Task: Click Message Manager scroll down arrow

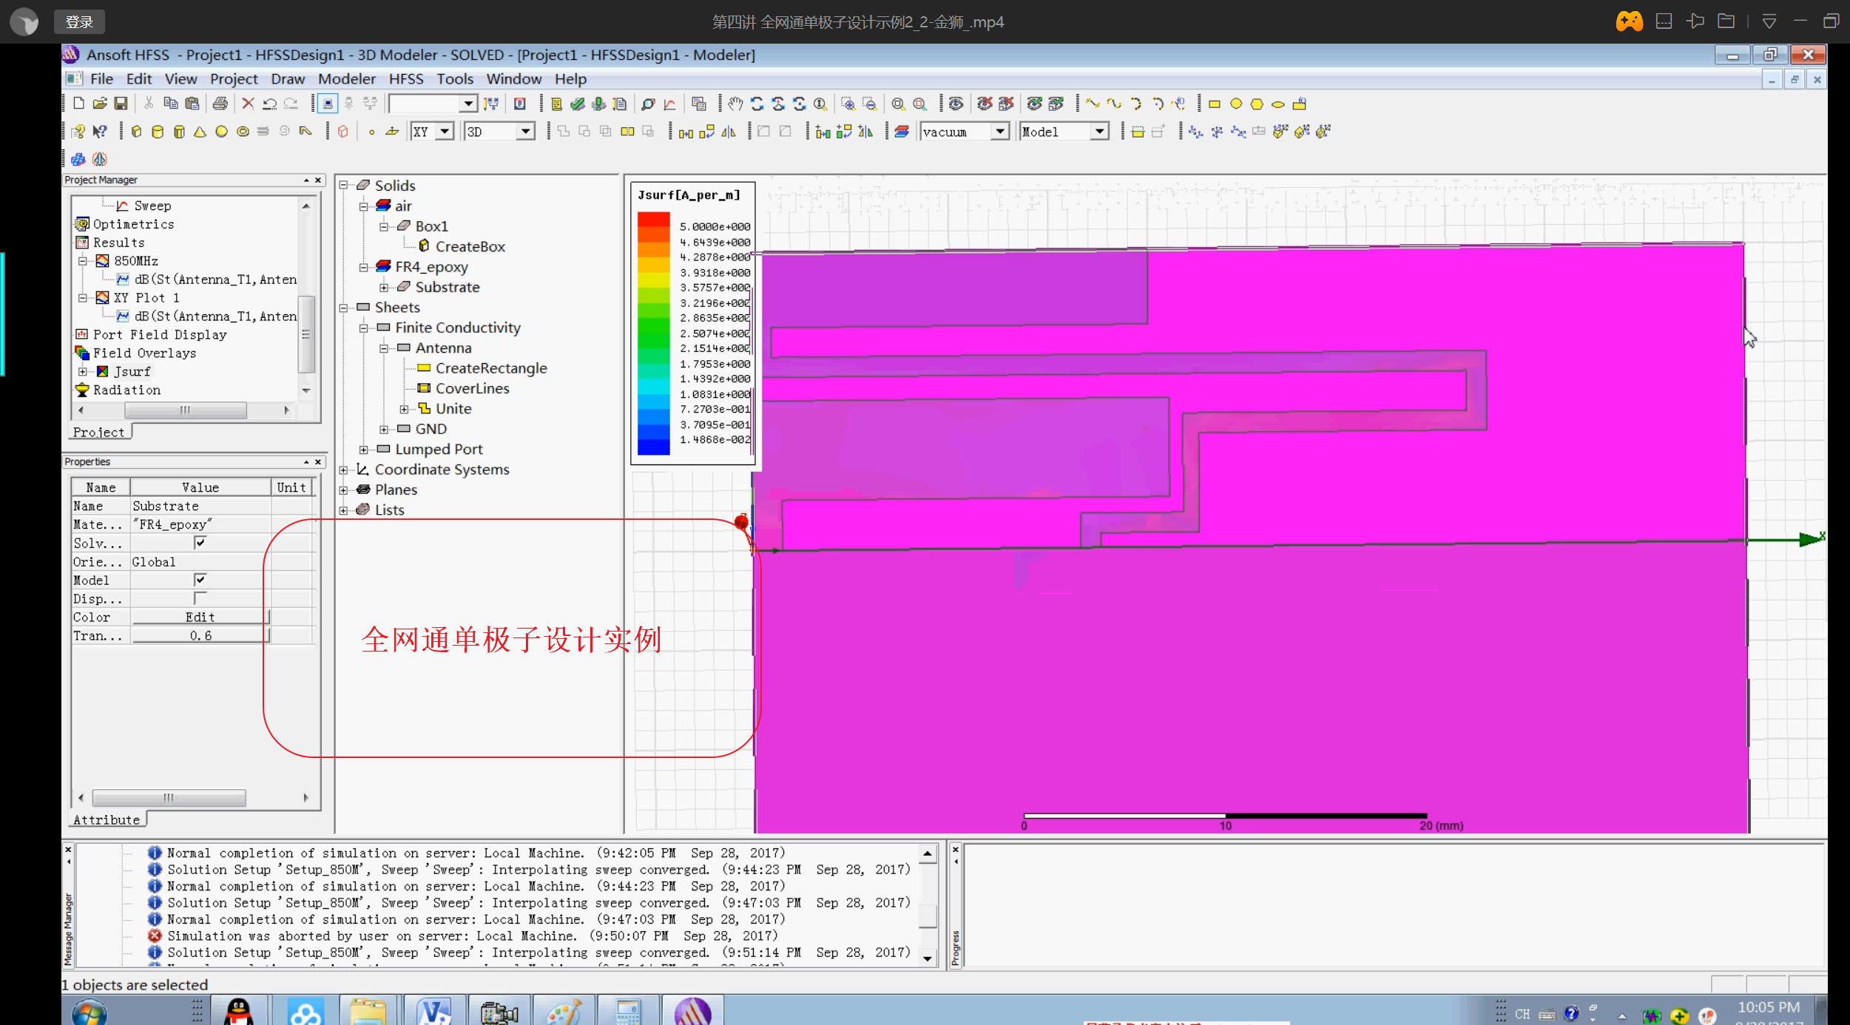Action: coord(928,958)
